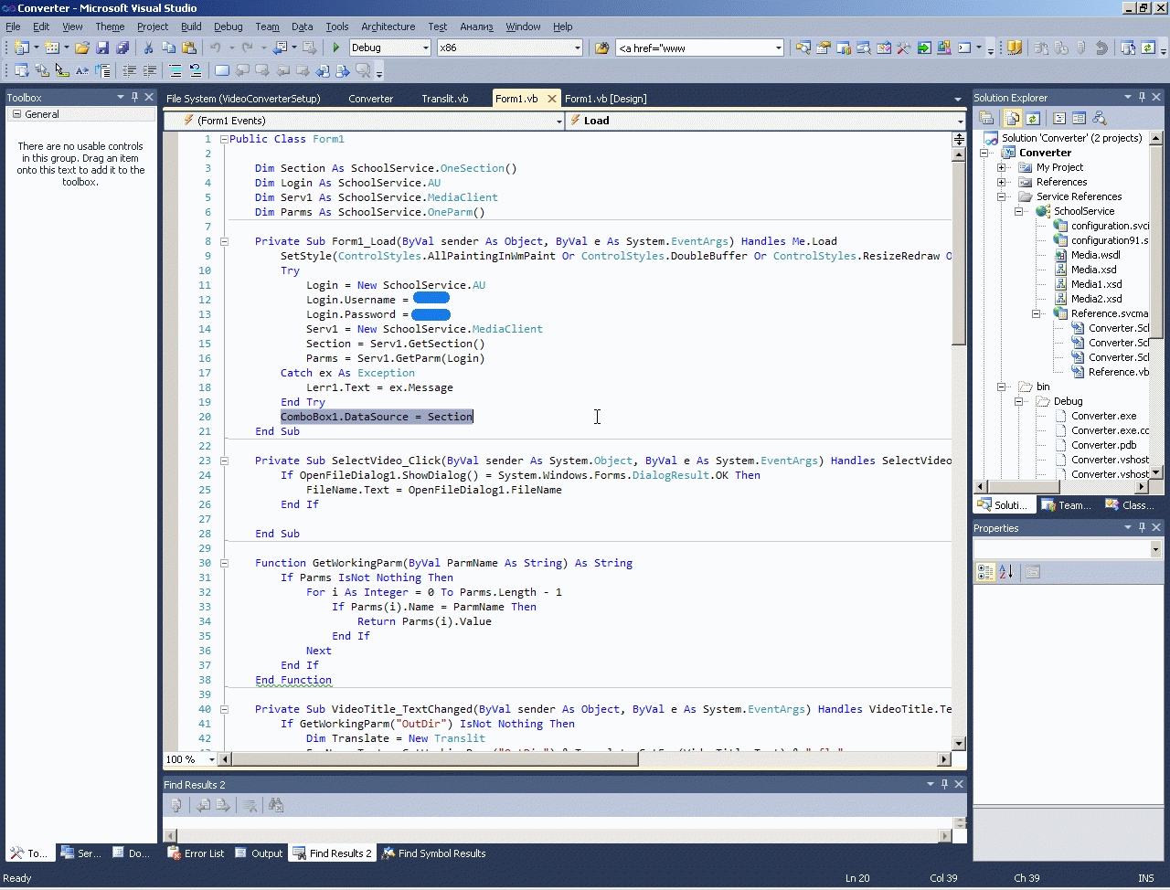Open the Debug configuration dropdown
Viewport: 1170px width, 890px height.
(x=425, y=48)
